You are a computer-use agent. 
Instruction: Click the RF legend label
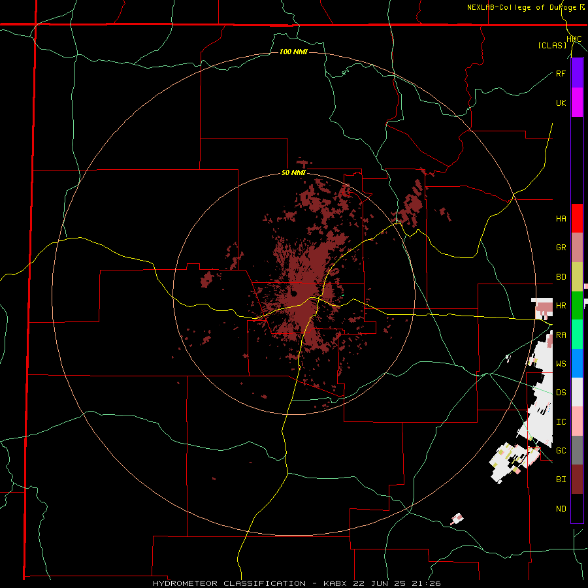point(561,73)
